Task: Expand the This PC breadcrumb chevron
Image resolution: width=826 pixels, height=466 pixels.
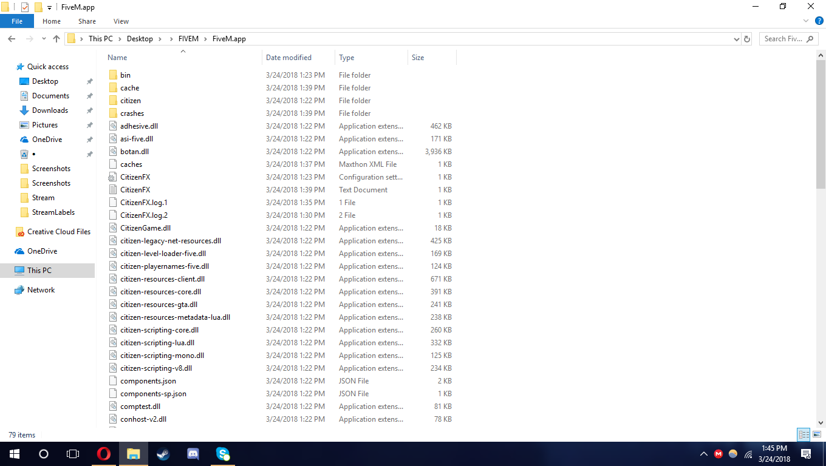Action: pyautogui.click(x=120, y=39)
